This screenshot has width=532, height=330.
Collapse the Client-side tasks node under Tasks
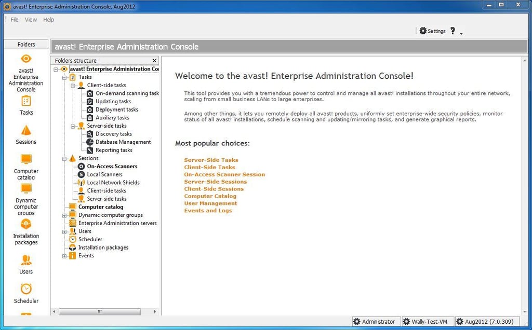pos(73,86)
